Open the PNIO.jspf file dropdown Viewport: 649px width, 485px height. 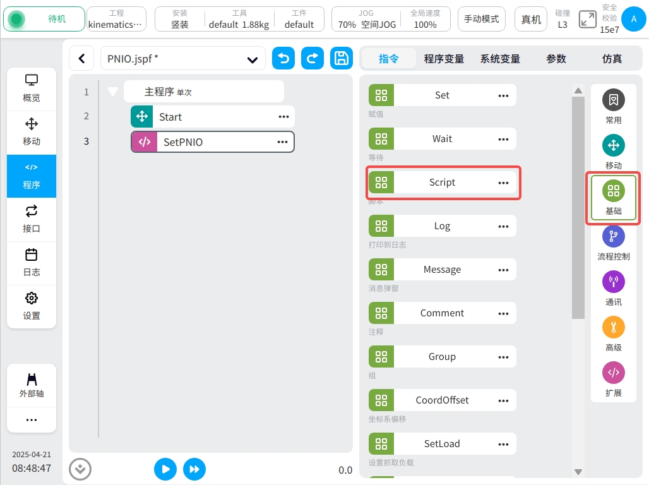(x=253, y=59)
